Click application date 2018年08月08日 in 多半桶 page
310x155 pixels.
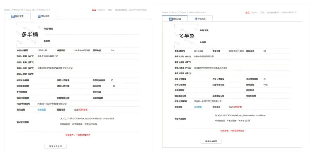coord(82,51)
